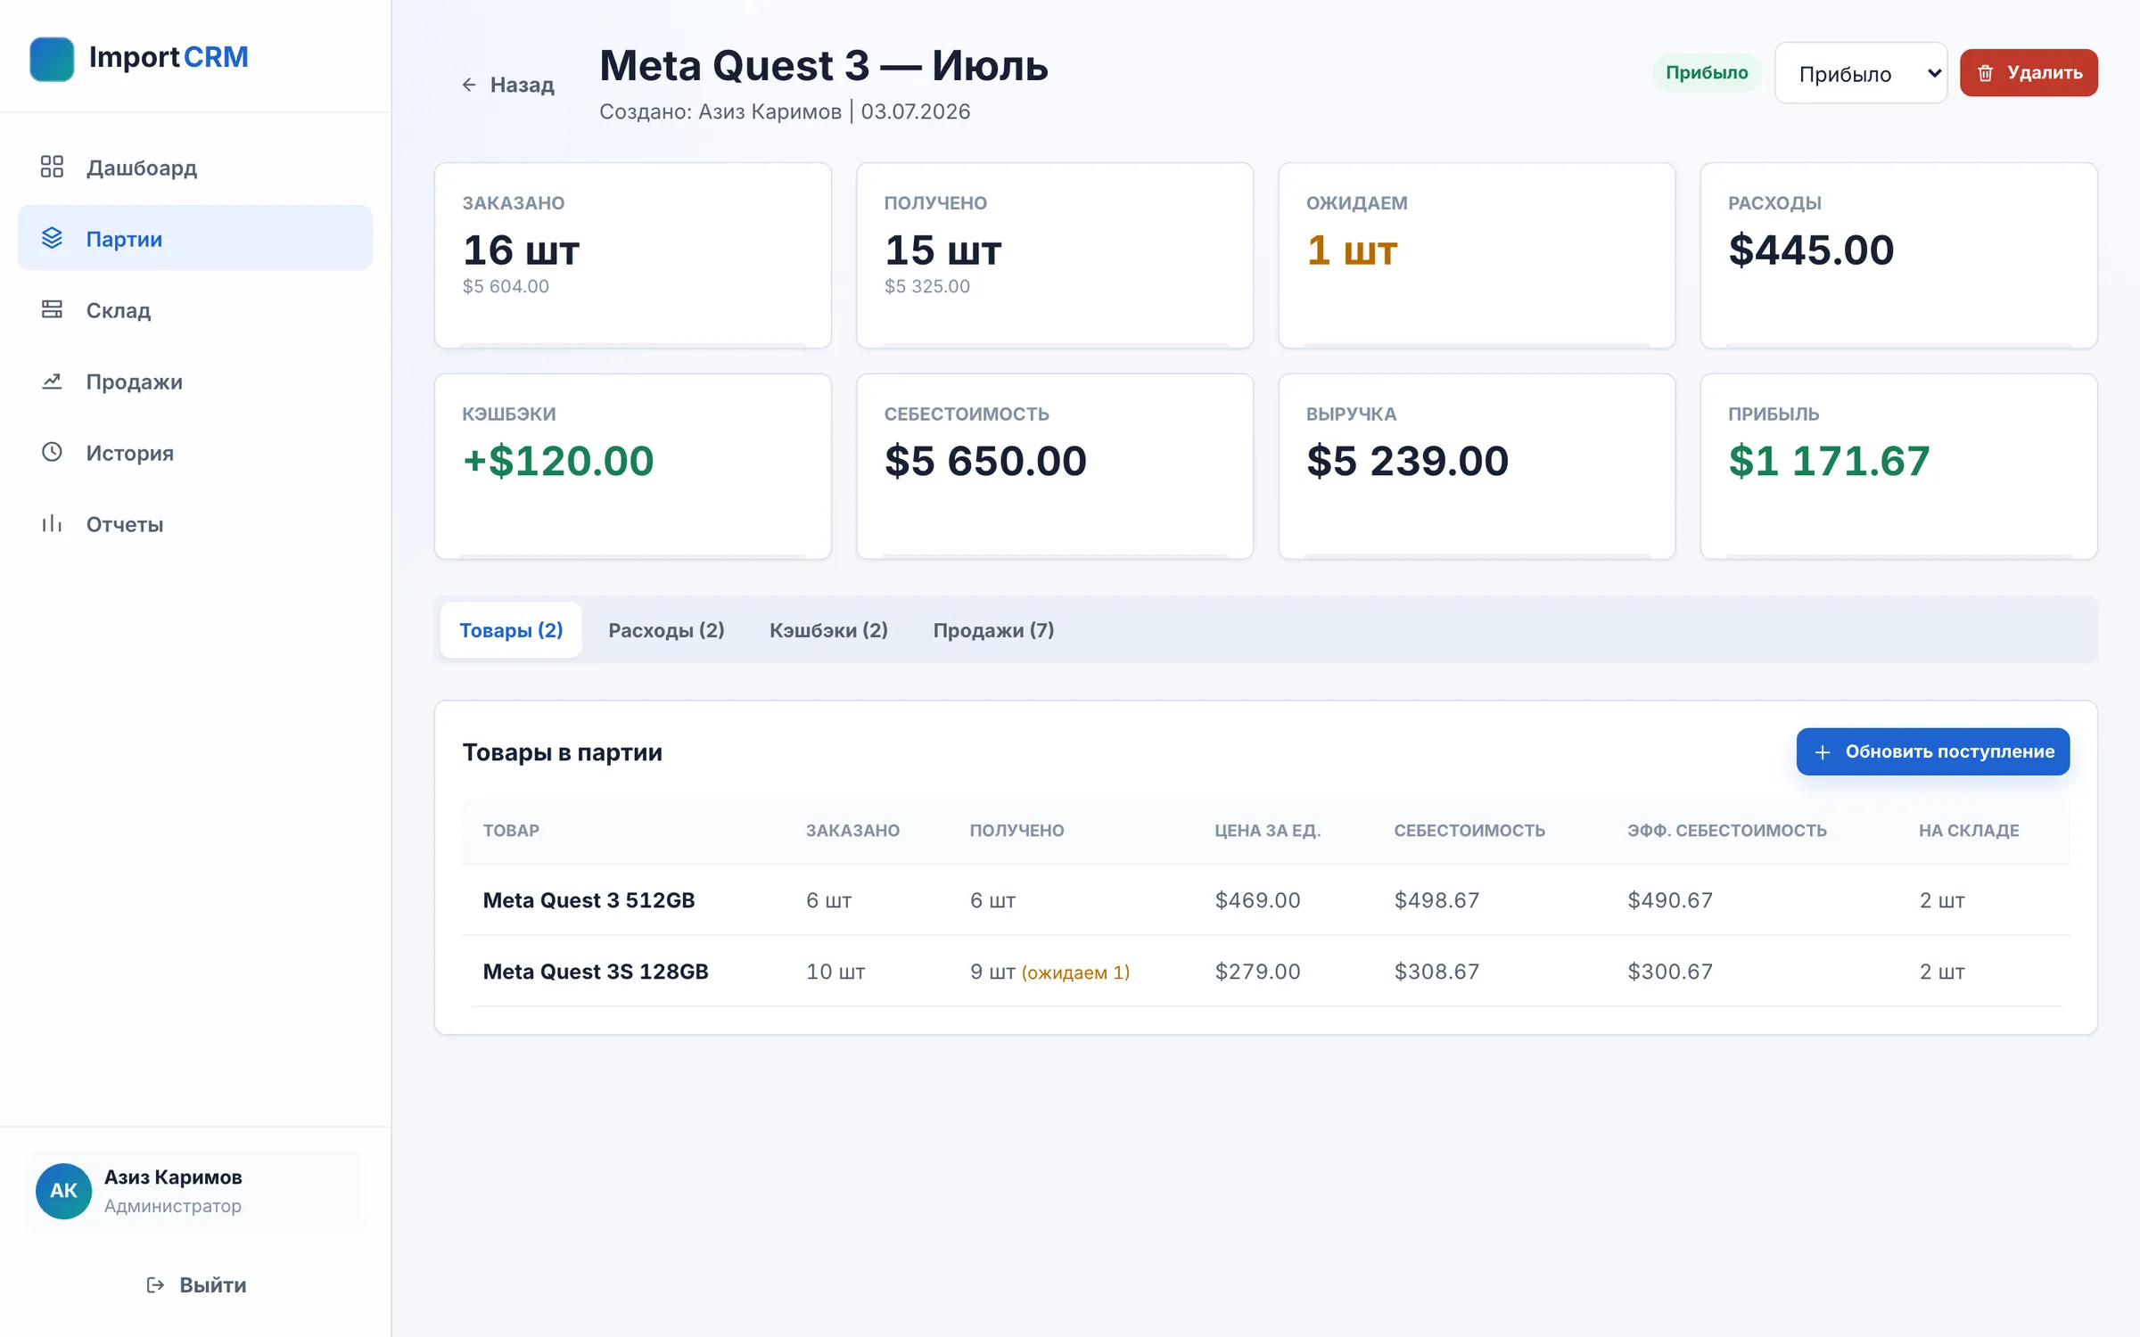
Task: Open the История section
Action: click(195, 452)
